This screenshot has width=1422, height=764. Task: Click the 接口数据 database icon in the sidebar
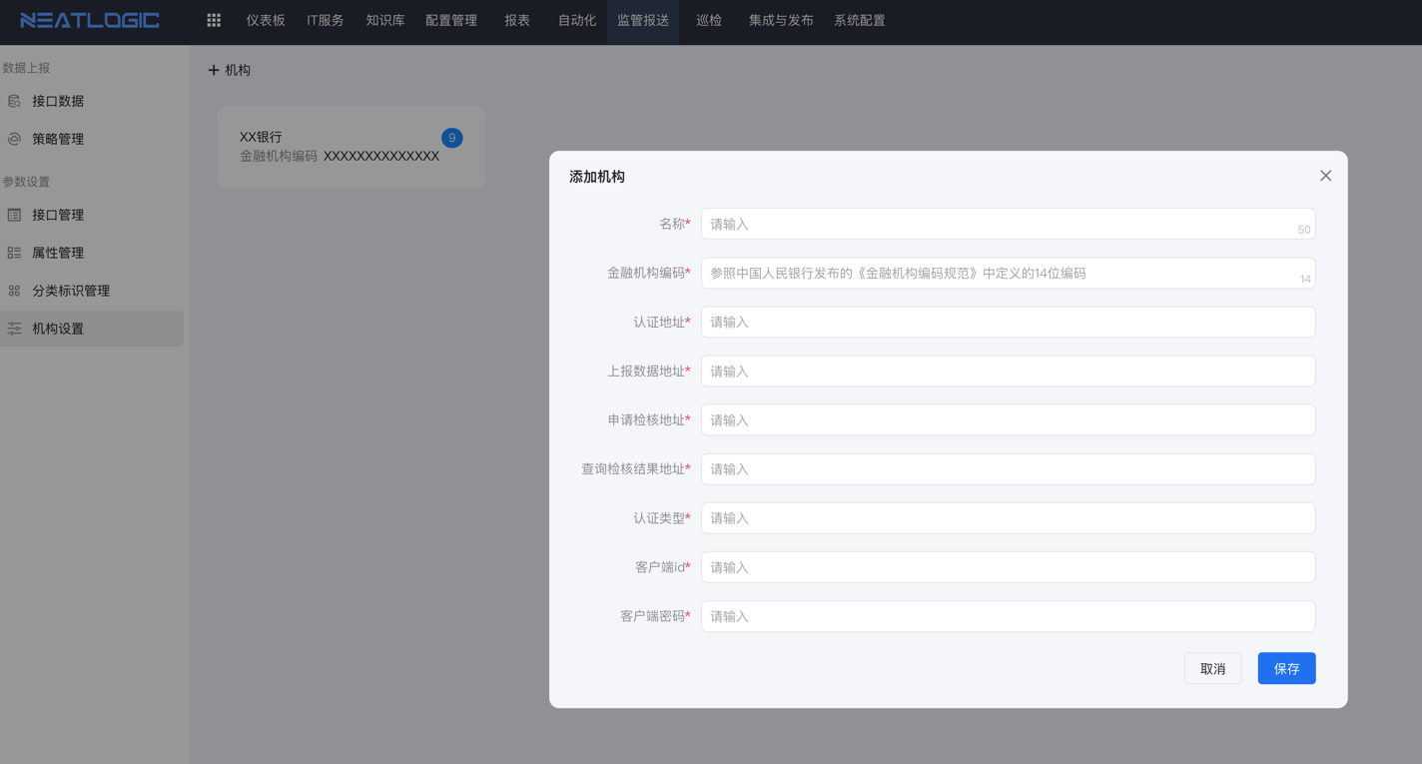pos(14,101)
